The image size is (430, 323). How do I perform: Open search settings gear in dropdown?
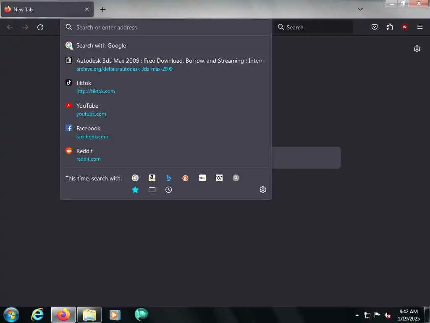pos(263,190)
